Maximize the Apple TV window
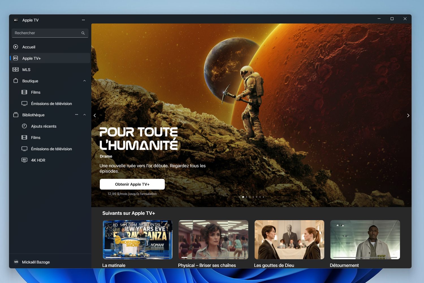424x283 pixels. coord(392,19)
